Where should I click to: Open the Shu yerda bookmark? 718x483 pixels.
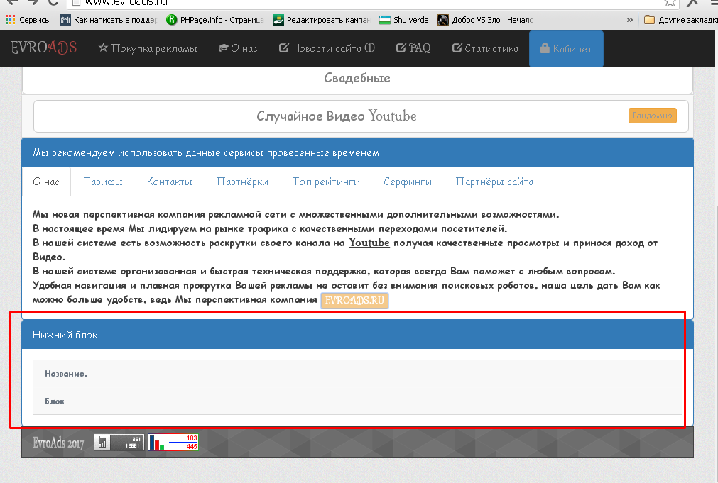click(x=404, y=20)
